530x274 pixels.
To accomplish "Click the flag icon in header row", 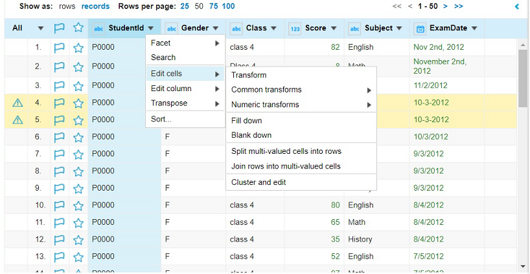I will (60, 28).
